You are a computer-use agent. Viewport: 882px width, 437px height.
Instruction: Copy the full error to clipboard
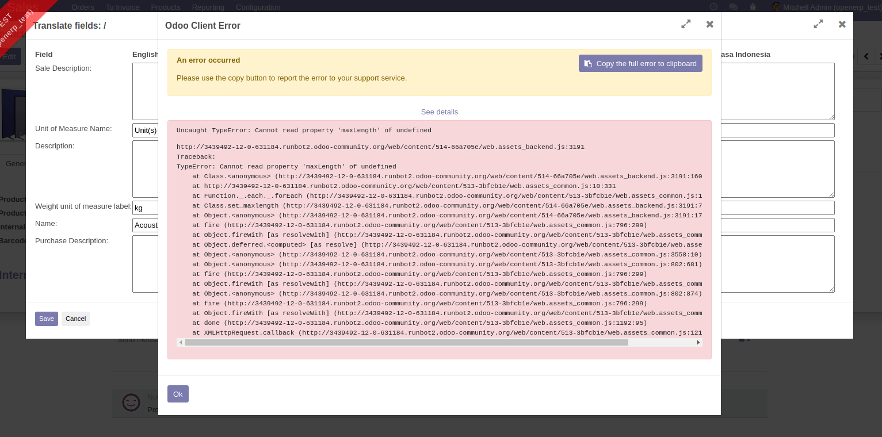(x=640, y=63)
